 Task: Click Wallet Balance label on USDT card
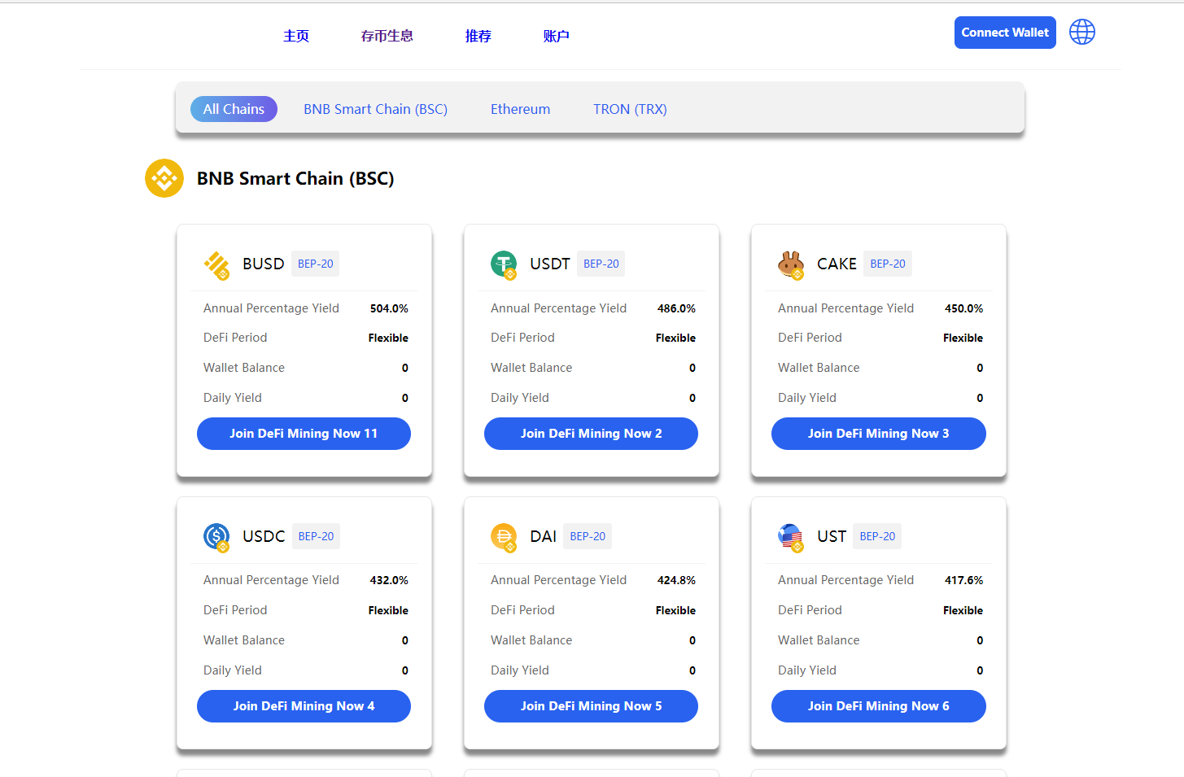click(x=531, y=368)
